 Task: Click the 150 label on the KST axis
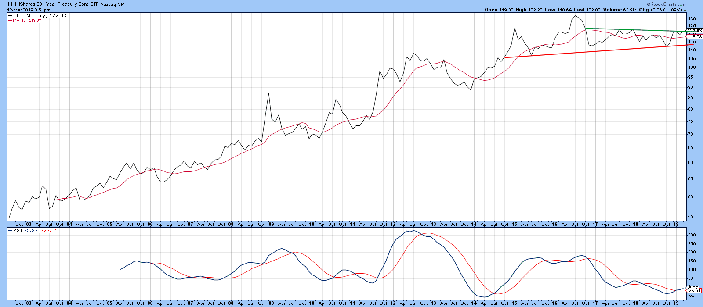[692, 261]
